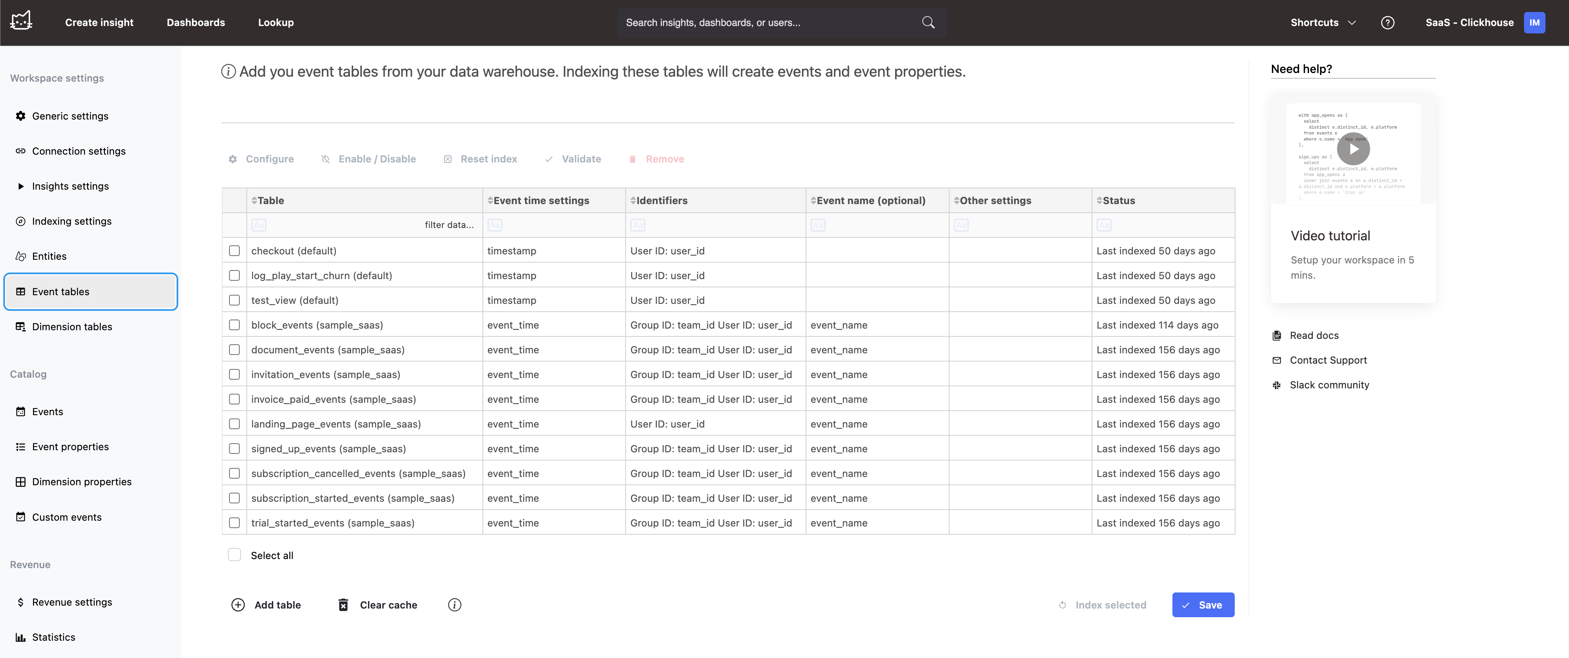Toggle the Select all checkbox
Image resolution: width=1569 pixels, height=658 pixels.
point(234,555)
